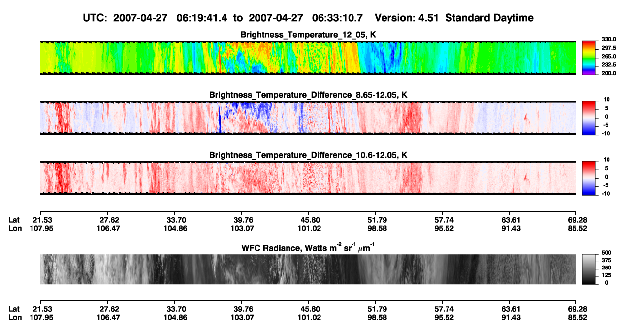Click the 297.5 colorbar label
This screenshot has width=640, height=328.
click(609, 48)
